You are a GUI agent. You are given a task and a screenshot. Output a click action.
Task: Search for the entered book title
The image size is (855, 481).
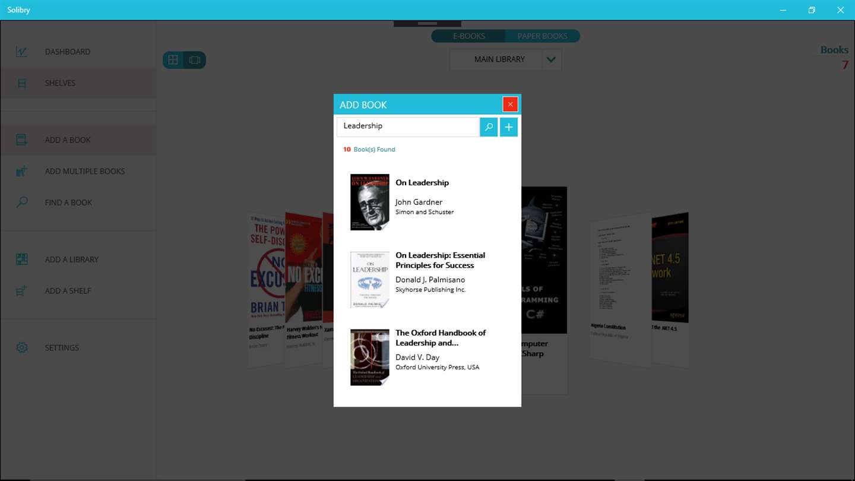coord(489,127)
